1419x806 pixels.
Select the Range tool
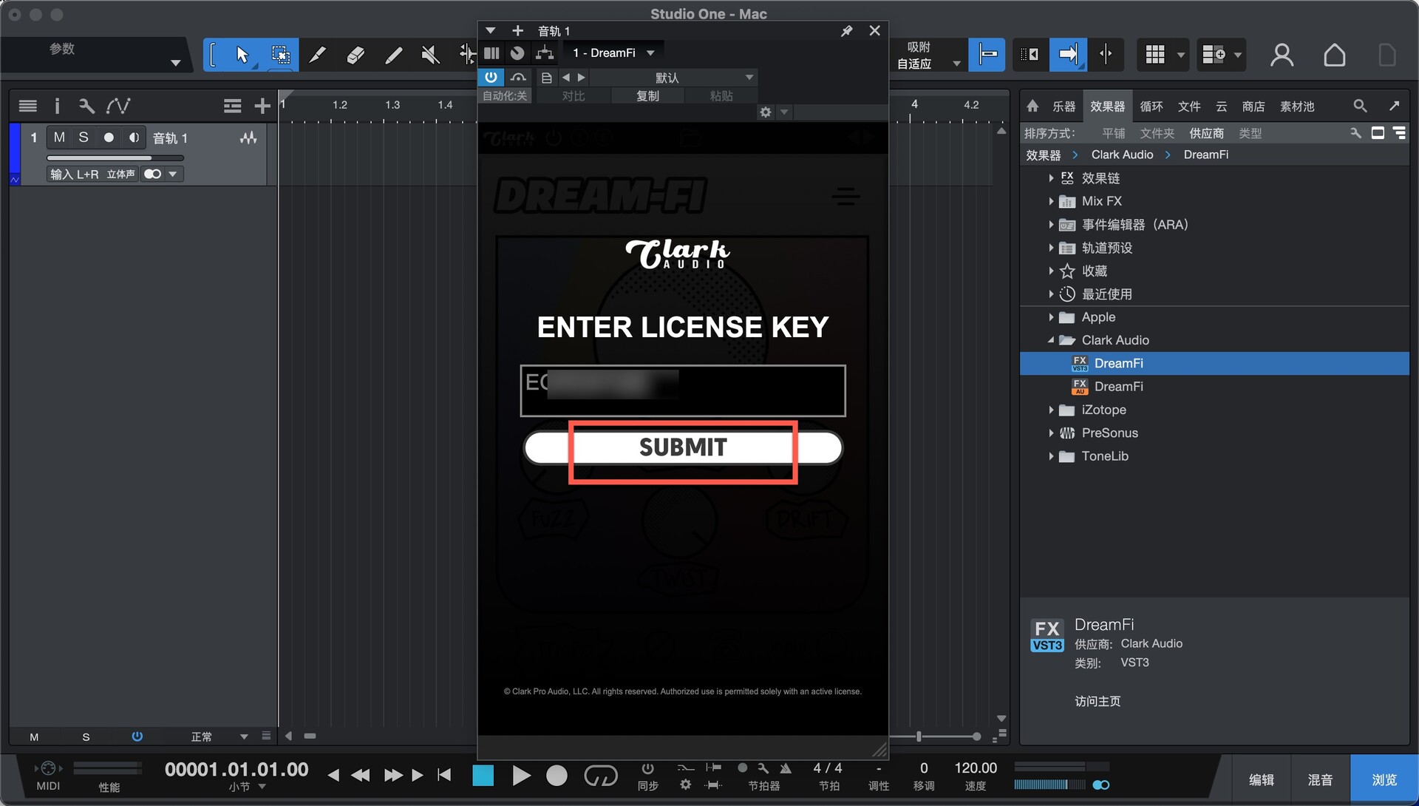click(280, 55)
